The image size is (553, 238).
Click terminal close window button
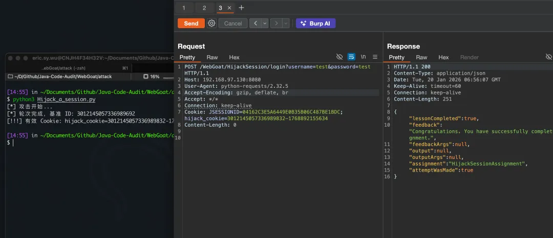[x=11, y=58]
